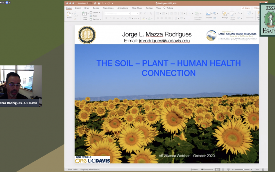Apply strikethrough formatting
The image size is (275, 172).
pyautogui.click(x=118, y=18)
